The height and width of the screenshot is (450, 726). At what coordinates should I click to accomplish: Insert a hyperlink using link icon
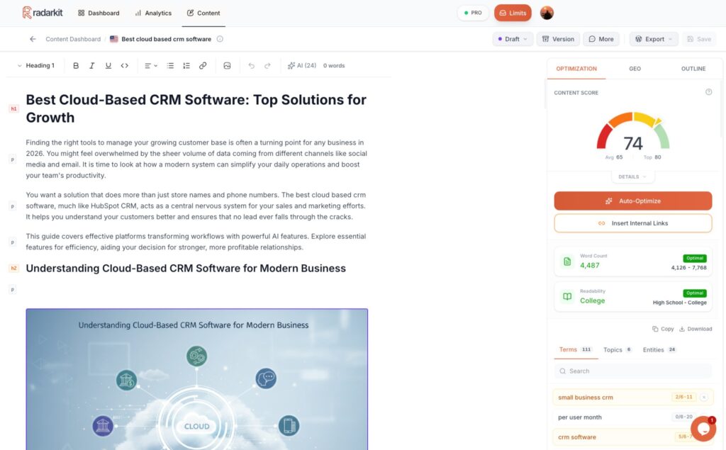(203, 66)
